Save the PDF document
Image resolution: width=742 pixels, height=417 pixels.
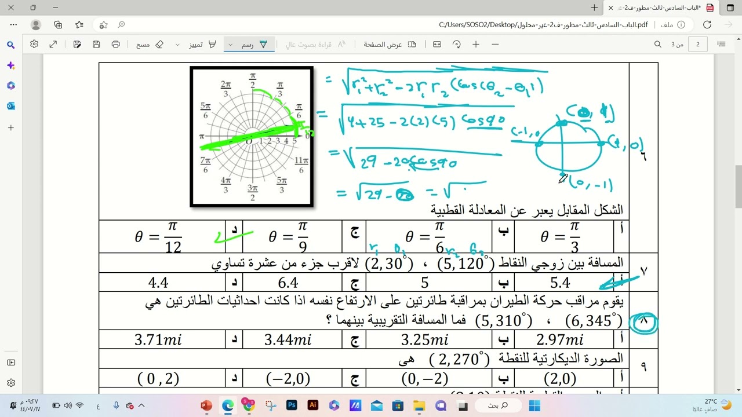(96, 44)
